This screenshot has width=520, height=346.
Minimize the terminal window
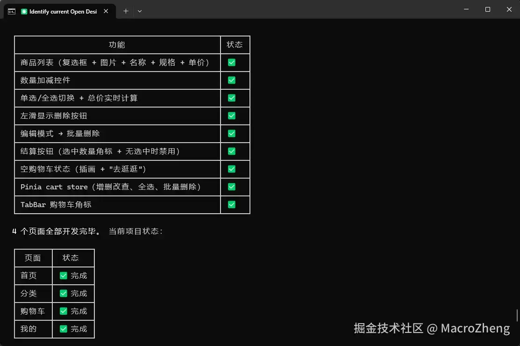coord(466,9)
